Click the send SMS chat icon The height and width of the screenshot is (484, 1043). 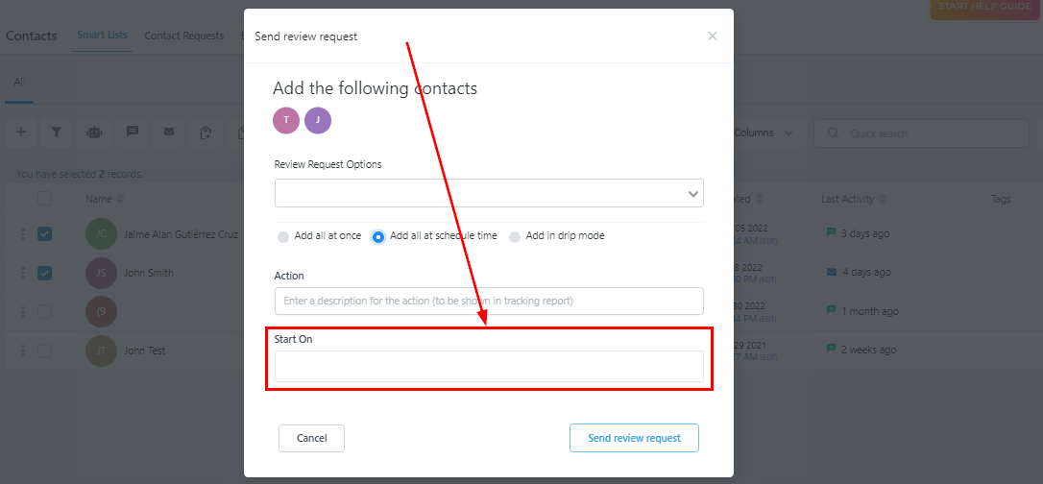[133, 133]
